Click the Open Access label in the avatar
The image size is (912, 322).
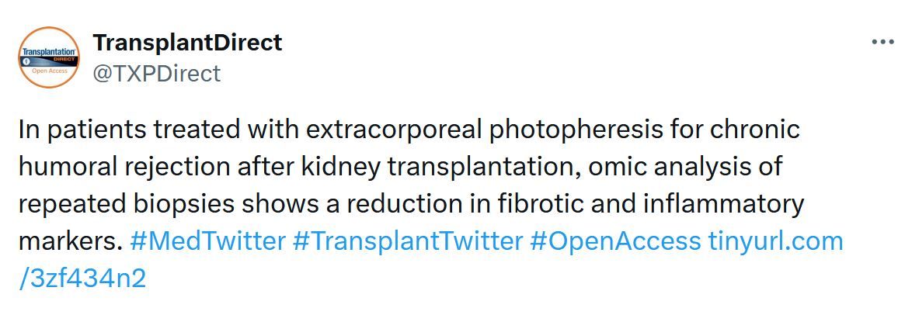[x=50, y=71]
